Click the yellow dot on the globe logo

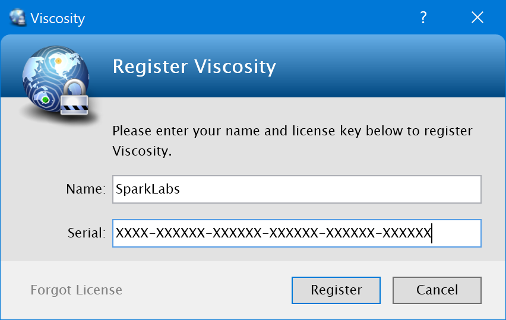tap(58, 60)
